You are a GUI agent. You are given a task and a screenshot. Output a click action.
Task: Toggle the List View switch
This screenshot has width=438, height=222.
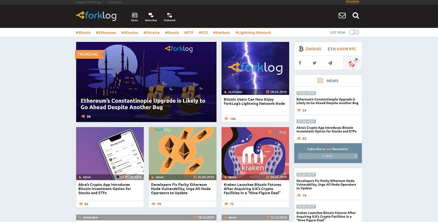click(354, 32)
